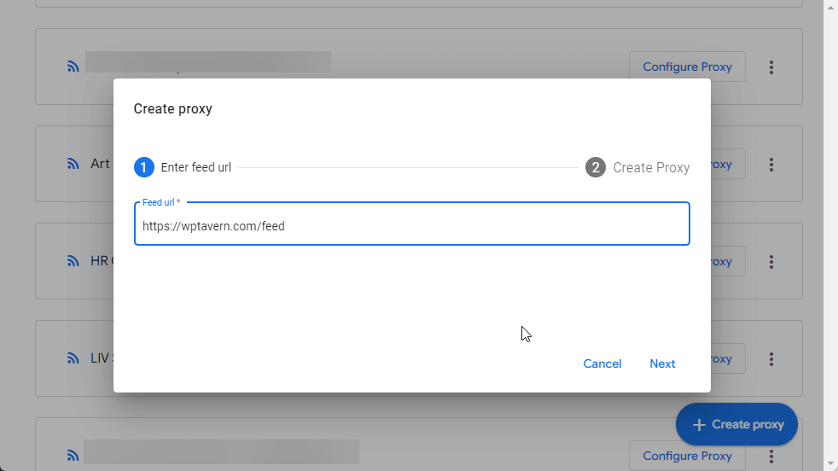Open three-dot menu for HR feed row
838x471 pixels.
click(771, 261)
